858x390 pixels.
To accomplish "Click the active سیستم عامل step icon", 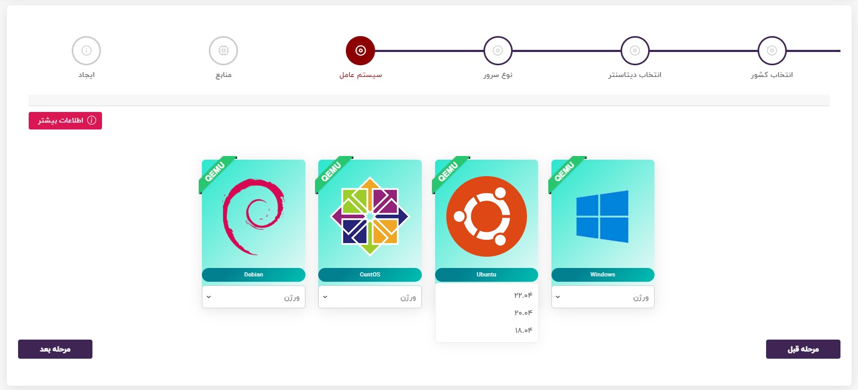I will tap(360, 51).
